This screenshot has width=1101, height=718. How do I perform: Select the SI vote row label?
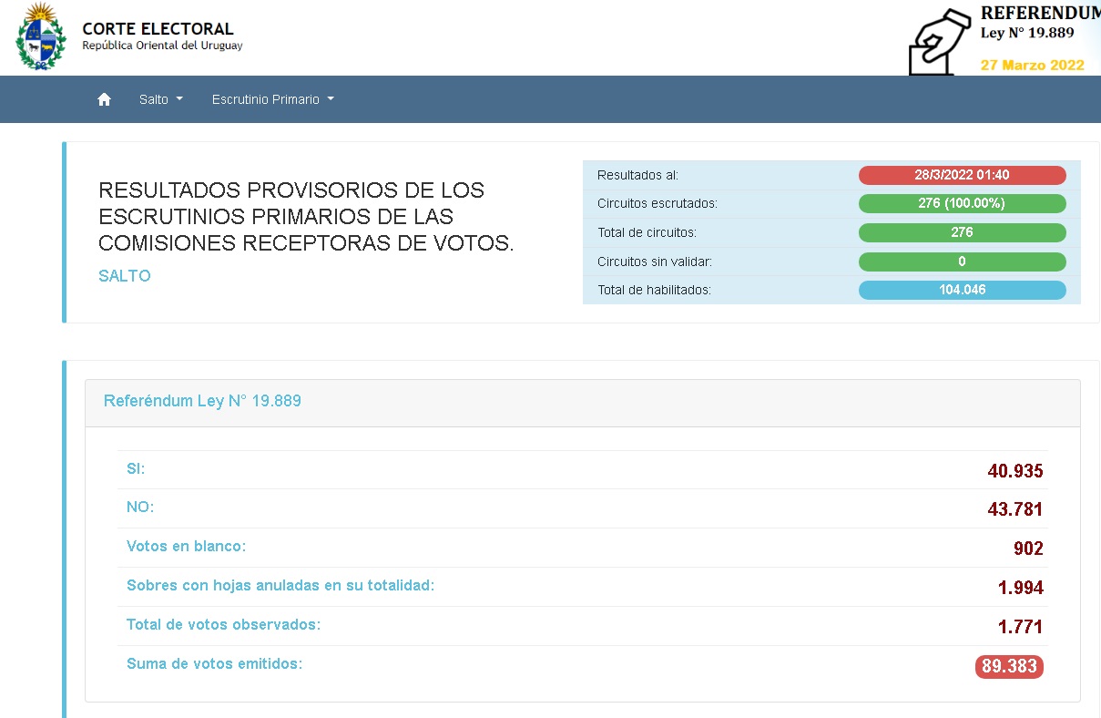136,469
